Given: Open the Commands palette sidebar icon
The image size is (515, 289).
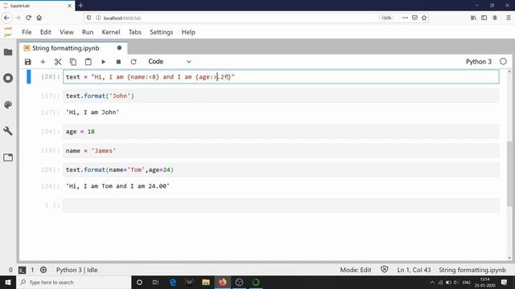Looking at the screenshot, I should pyautogui.click(x=8, y=104).
